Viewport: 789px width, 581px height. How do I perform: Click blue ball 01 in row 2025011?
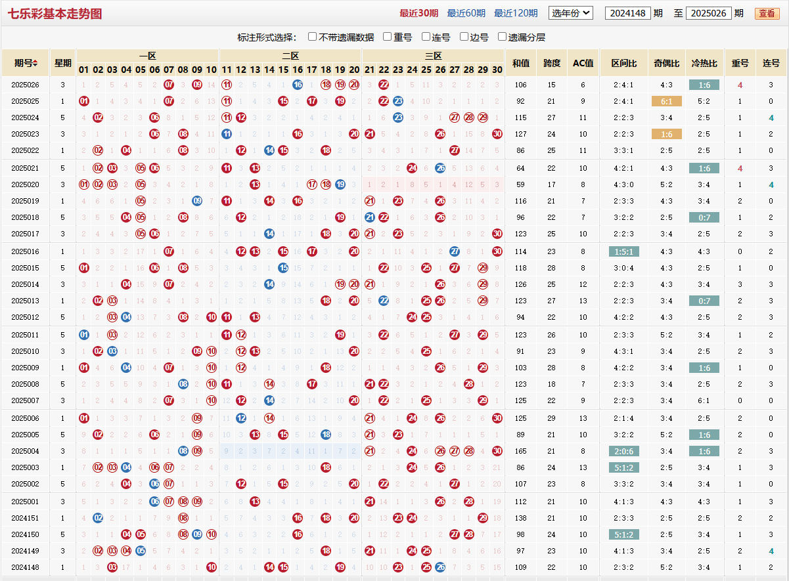click(x=83, y=335)
